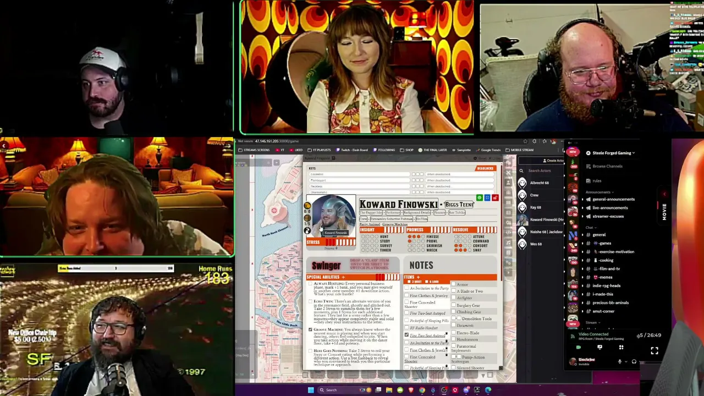This screenshot has height=396, width=704.
Task: Check the Electro-Blade item checkbox
Action: coord(453,333)
